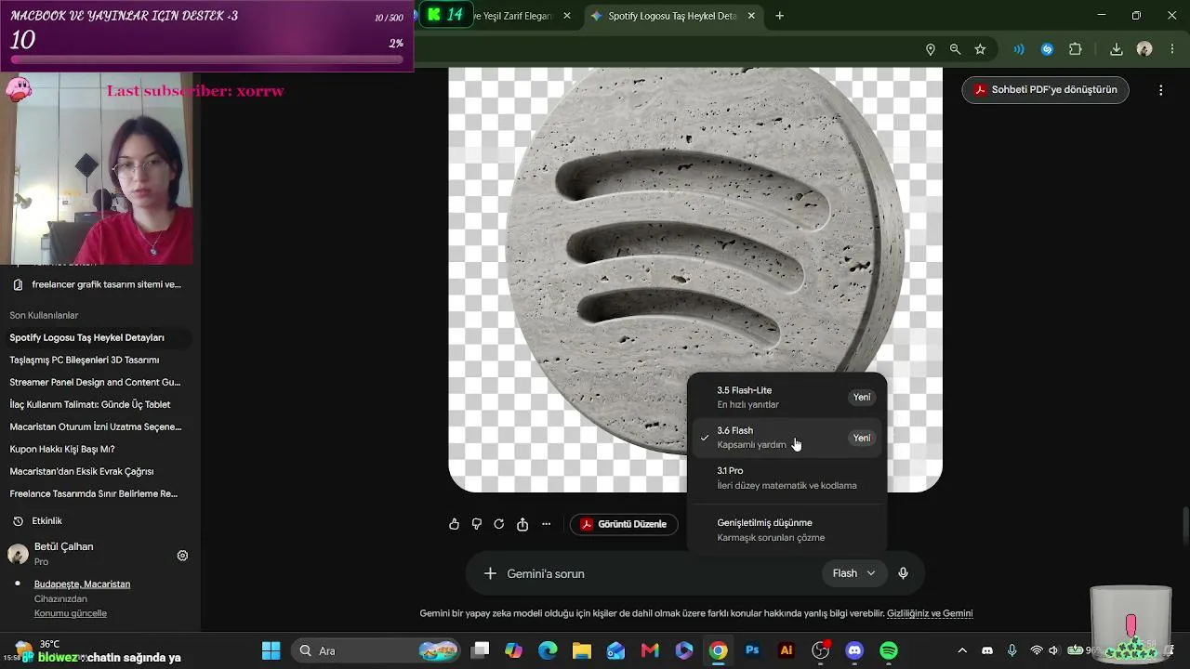The height and width of the screenshot is (669, 1190).
Task: Open volume control in system tray
Action: click(x=1053, y=650)
